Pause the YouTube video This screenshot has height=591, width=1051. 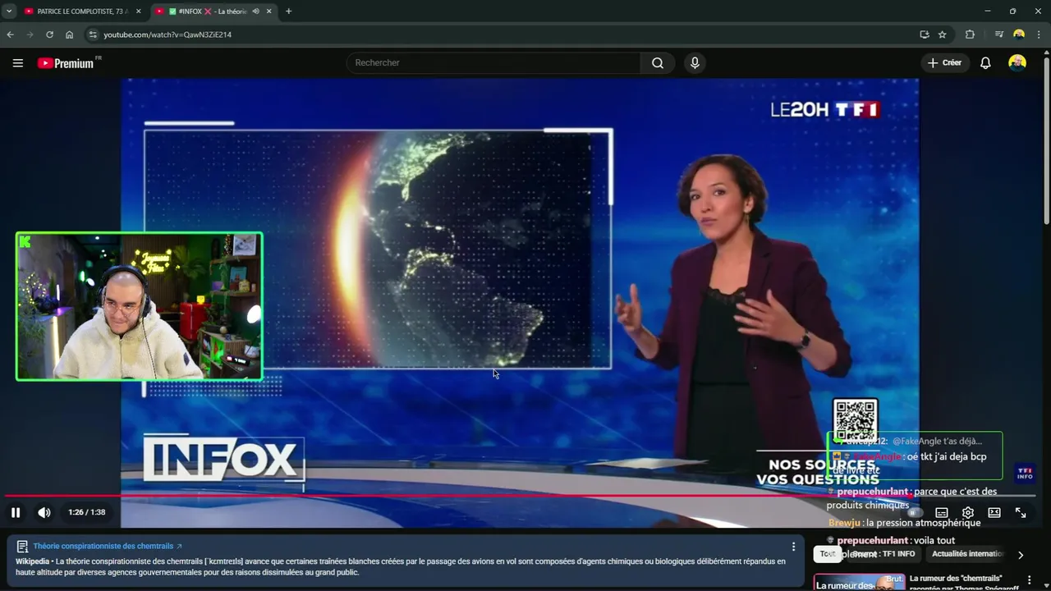coord(16,512)
